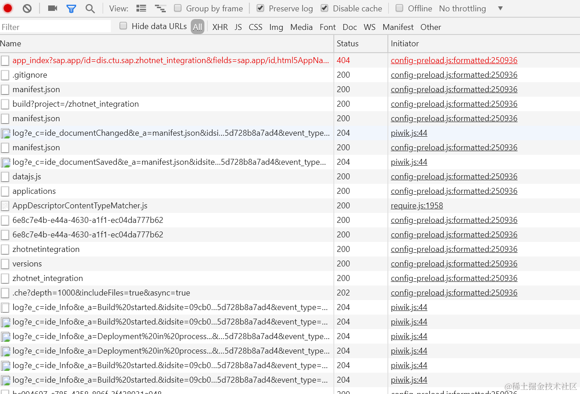Open piwik.js:44 link for ide_documentChanged row
This screenshot has width=580, height=394.
click(x=409, y=133)
